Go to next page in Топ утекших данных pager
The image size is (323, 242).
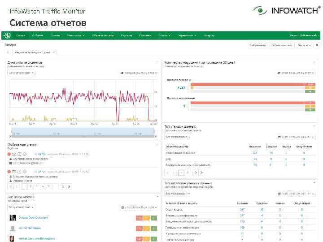coord(196,173)
